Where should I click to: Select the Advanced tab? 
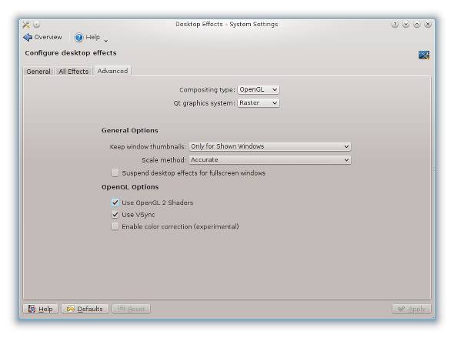[x=112, y=71]
